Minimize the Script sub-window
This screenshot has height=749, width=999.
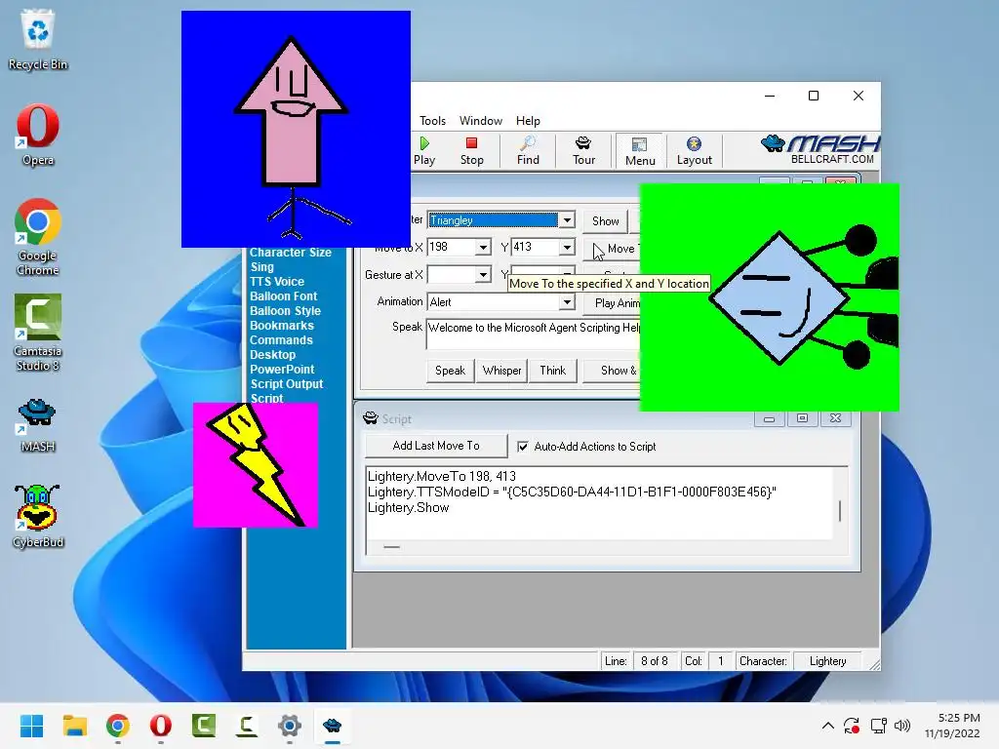point(769,418)
